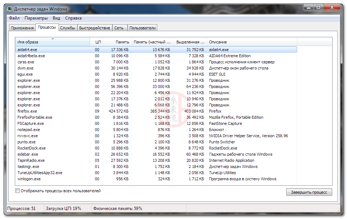The width and height of the screenshot is (347, 219).
Task: Open the Справка menu
Action: [x=73, y=18]
